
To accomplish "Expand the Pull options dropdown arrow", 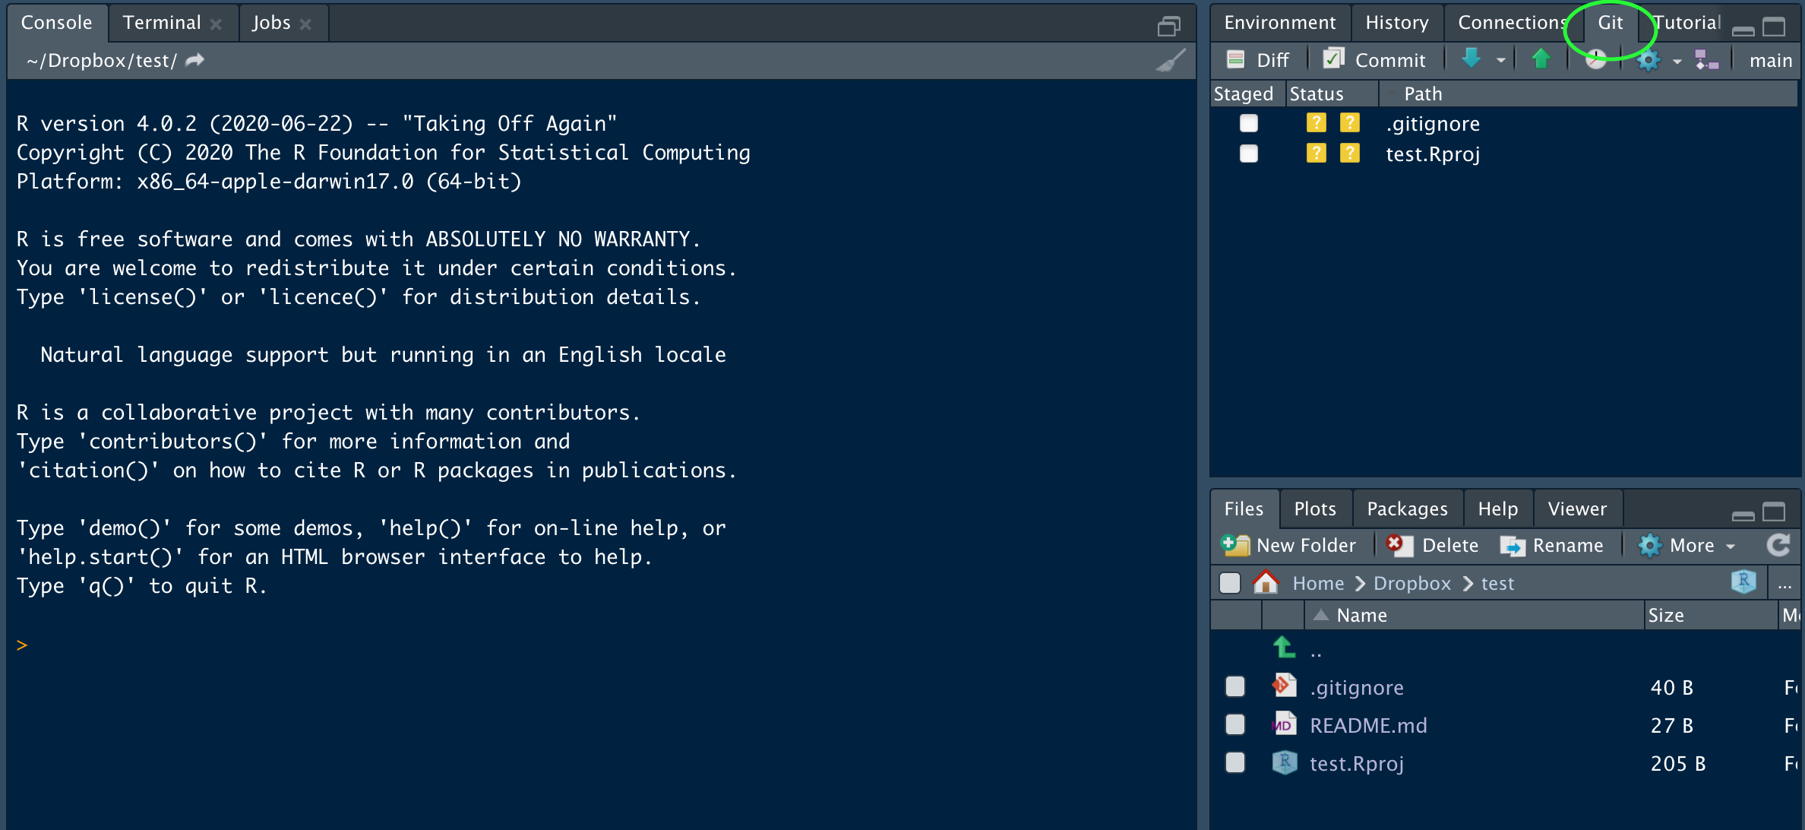I will point(1500,60).
